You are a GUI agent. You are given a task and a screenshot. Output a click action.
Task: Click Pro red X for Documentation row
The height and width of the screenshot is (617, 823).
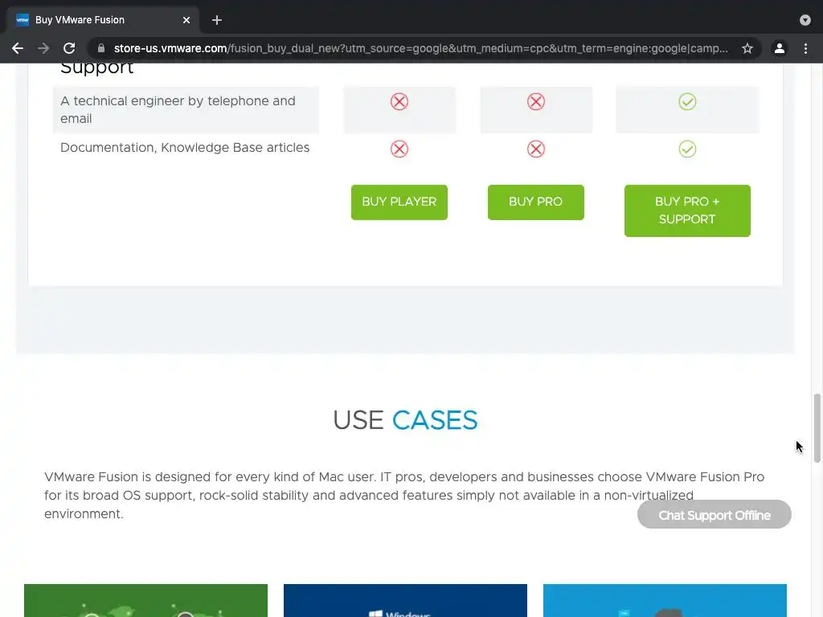pyautogui.click(x=536, y=149)
